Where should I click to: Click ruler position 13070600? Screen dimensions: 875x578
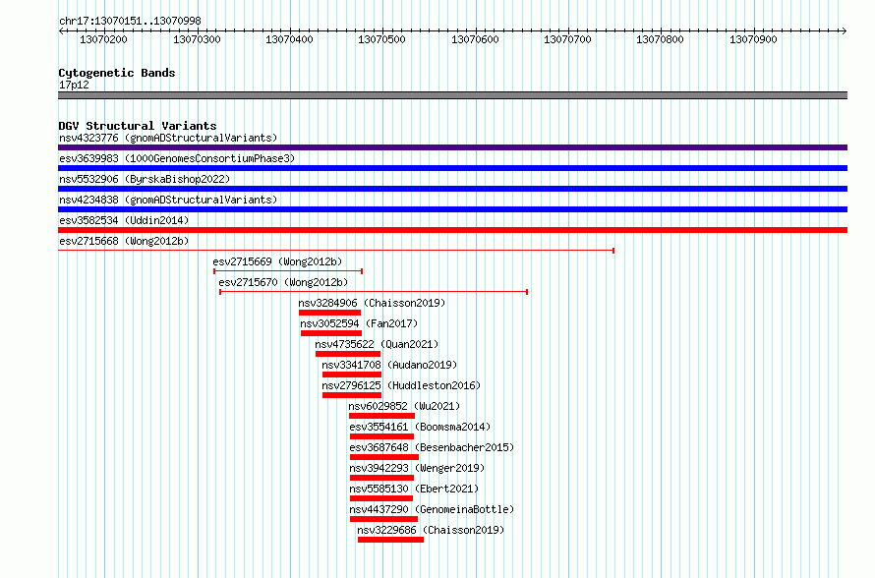pos(475,39)
